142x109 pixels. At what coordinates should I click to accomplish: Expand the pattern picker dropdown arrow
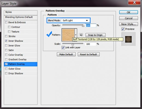(76, 35)
